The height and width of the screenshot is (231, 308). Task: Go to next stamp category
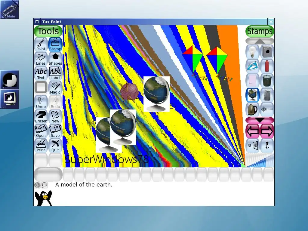coord(267,131)
